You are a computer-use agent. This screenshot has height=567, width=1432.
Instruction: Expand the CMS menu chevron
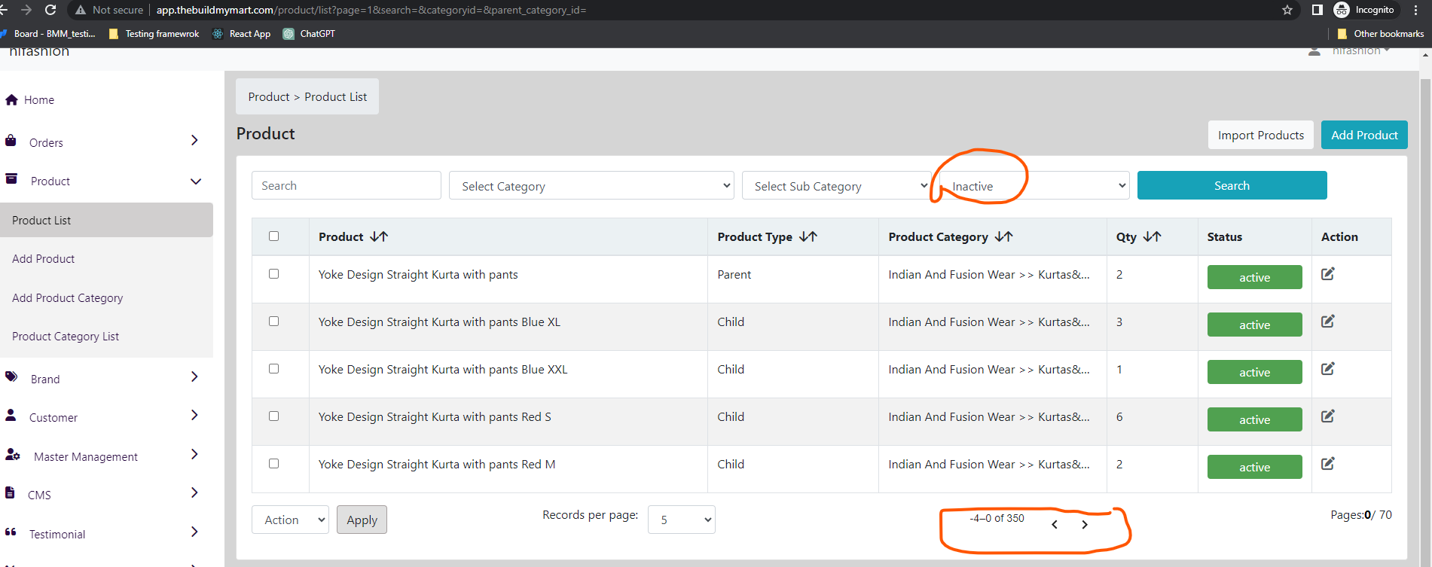[x=194, y=492]
